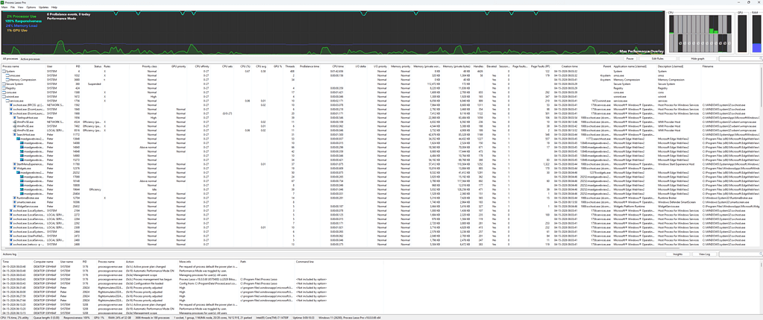Click the msedgewebview2 PID 20252 icon
Image resolution: width=763 pixels, height=320 pixels.
tap(18, 172)
